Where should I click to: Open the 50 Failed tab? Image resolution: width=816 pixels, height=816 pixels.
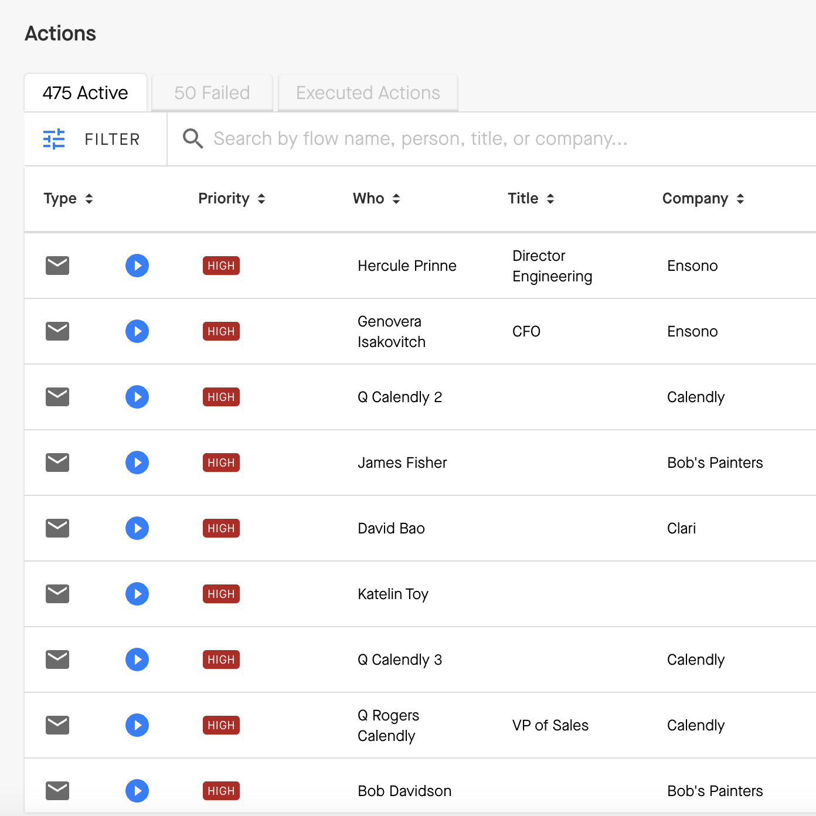(x=212, y=93)
